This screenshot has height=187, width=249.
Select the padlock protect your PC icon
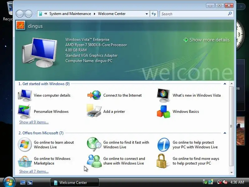coord(162,161)
